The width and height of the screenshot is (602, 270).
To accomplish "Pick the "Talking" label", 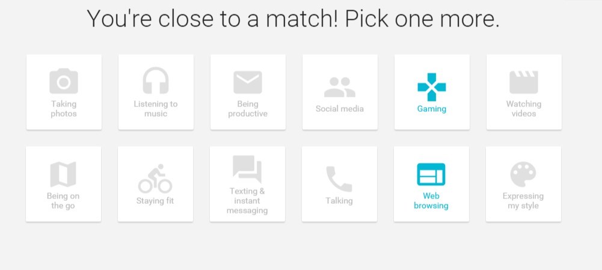I will (x=339, y=201).
